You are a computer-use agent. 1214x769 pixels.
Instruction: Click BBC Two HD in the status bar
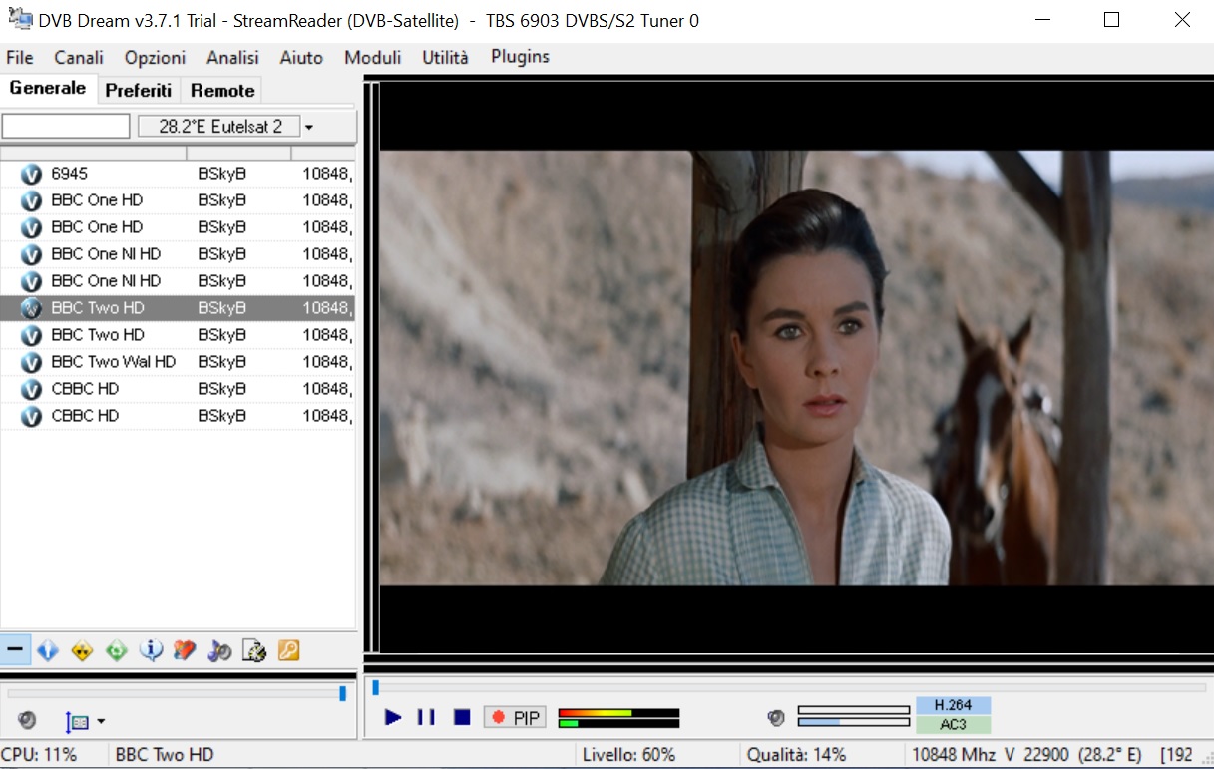[x=165, y=755]
